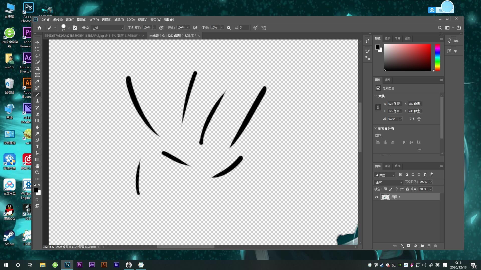Select the Clone Stamp tool
481x270 pixels.
click(x=37, y=101)
